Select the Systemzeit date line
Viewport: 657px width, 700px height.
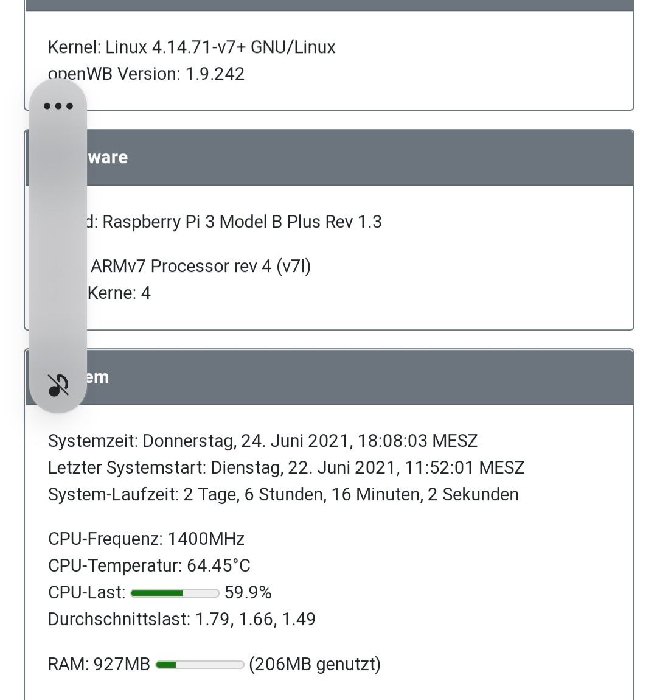tap(263, 441)
